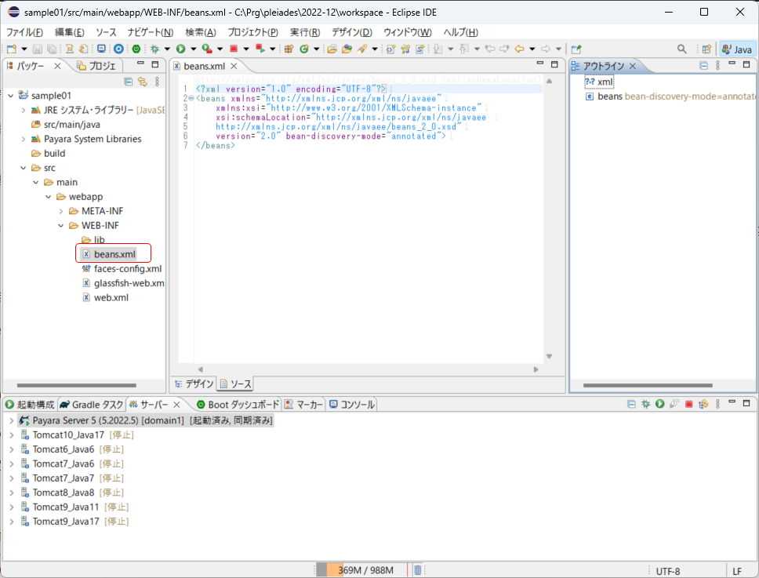759x578 pixels.
Task: Open ファイル(F) menu
Action: pos(24,32)
